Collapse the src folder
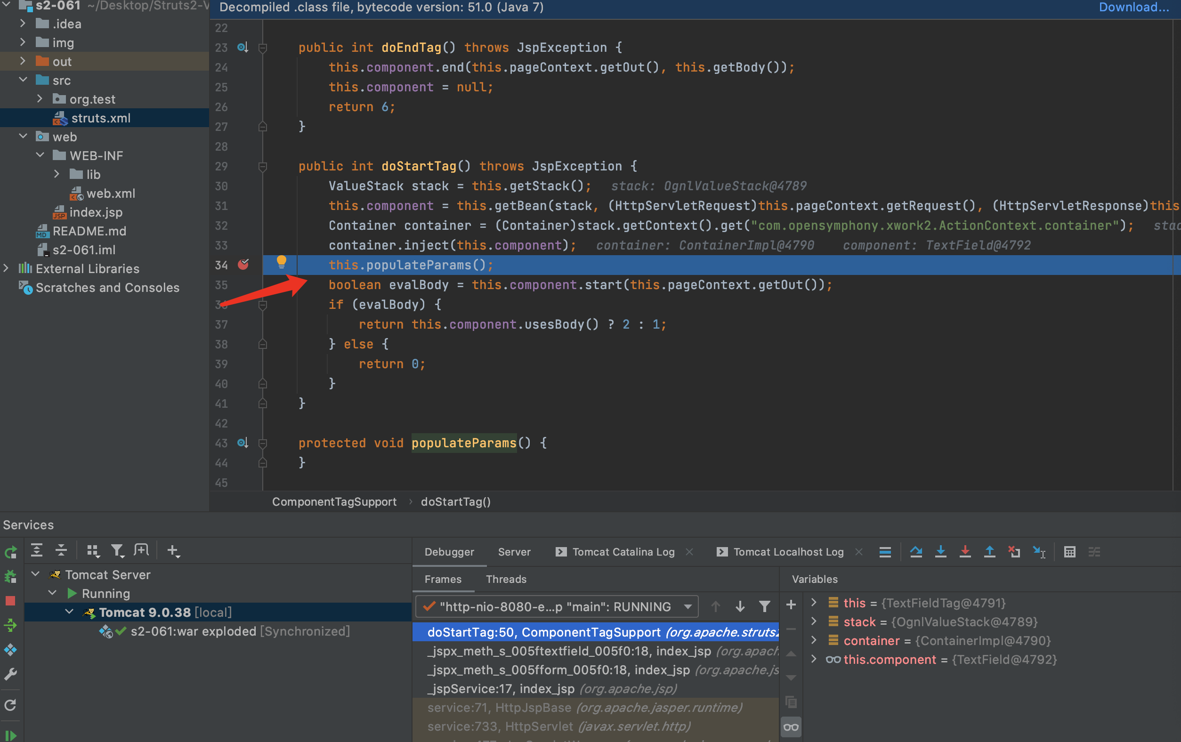 pyautogui.click(x=23, y=80)
